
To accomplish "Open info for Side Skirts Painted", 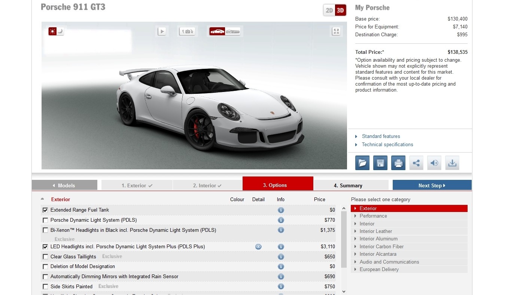I will (x=281, y=287).
